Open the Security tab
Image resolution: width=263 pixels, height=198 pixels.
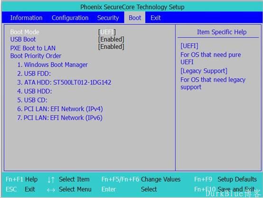coord(108,18)
